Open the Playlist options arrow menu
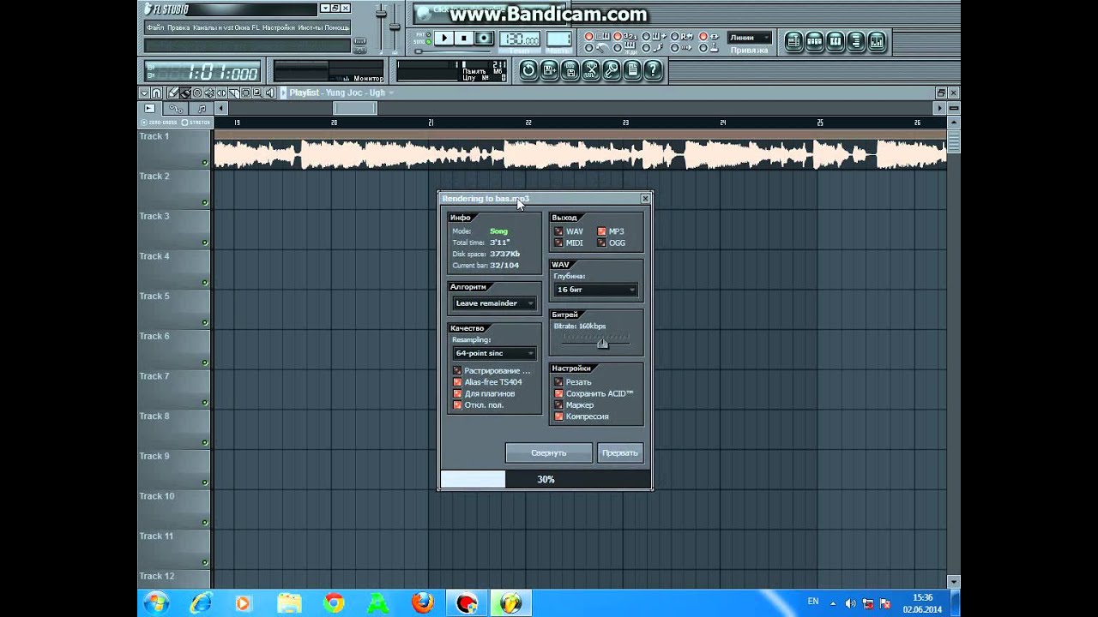Viewport: 1098px width, 617px height. [x=144, y=93]
